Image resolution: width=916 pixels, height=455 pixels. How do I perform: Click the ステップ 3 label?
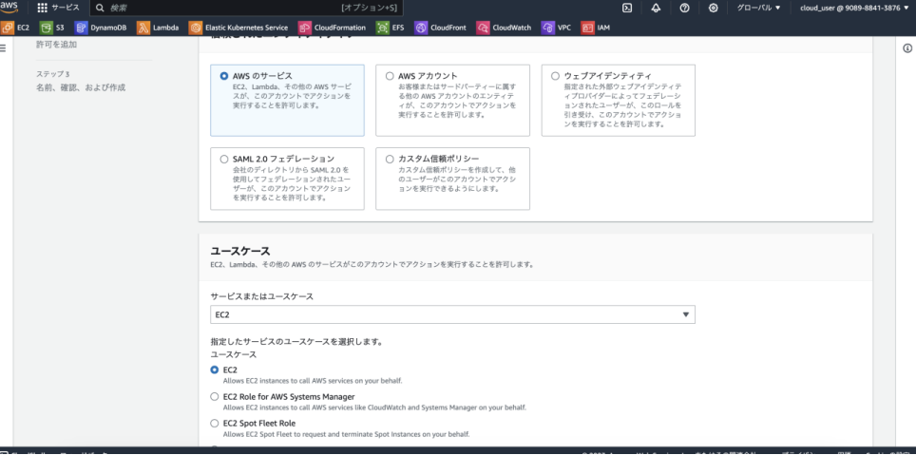52,74
